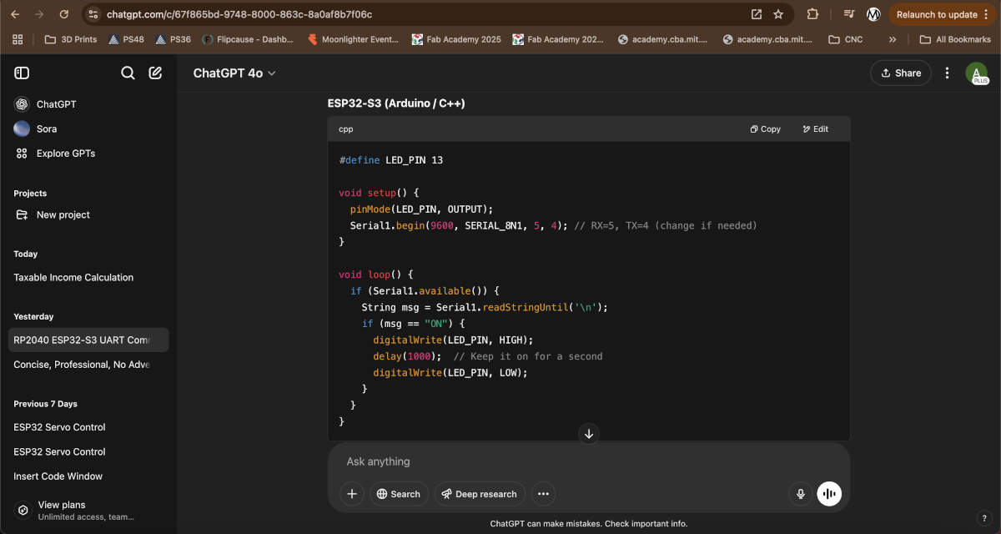
Task: Toggle Deep research in the composer
Action: [480, 494]
